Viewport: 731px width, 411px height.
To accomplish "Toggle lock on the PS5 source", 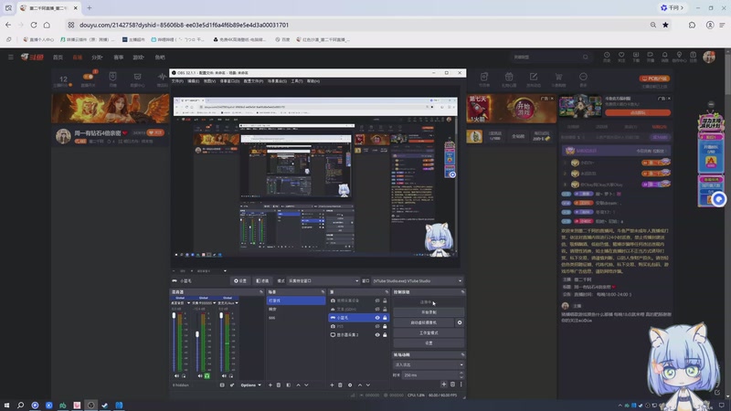I will click(385, 326).
